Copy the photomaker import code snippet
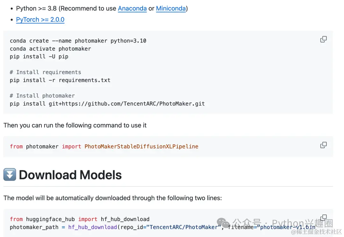Viewport: 344px width, 237px height. [323, 145]
